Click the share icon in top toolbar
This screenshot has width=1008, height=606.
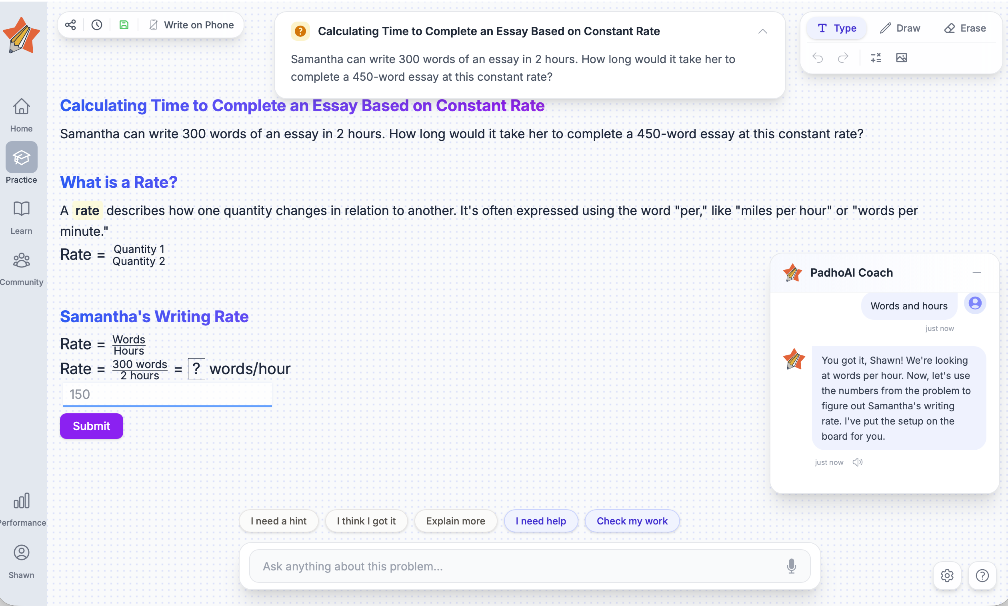pyautogui.click(x=70, y=25)
